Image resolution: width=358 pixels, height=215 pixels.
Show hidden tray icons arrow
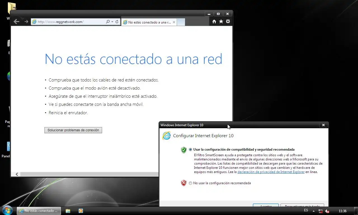pos(314,211)
